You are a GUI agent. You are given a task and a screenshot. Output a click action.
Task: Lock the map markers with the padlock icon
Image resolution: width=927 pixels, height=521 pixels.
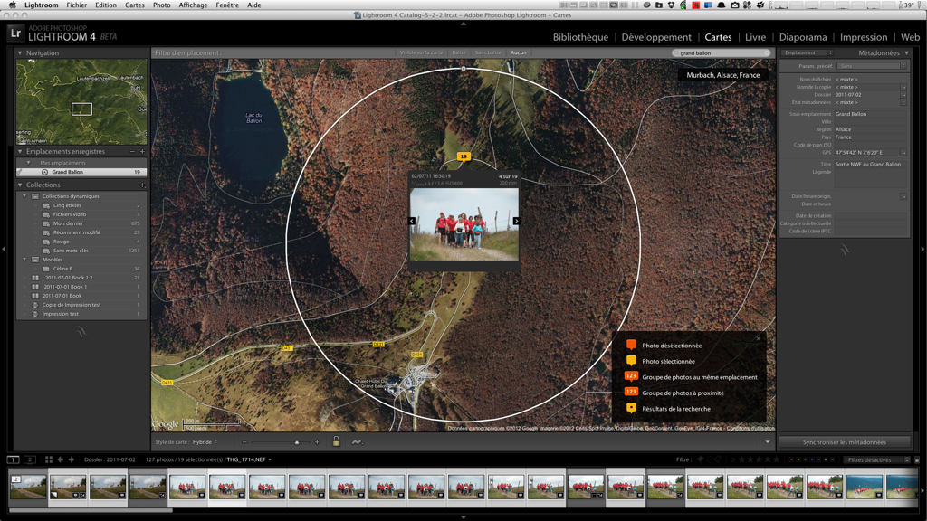pyautogui.click(x=336, y=441)
